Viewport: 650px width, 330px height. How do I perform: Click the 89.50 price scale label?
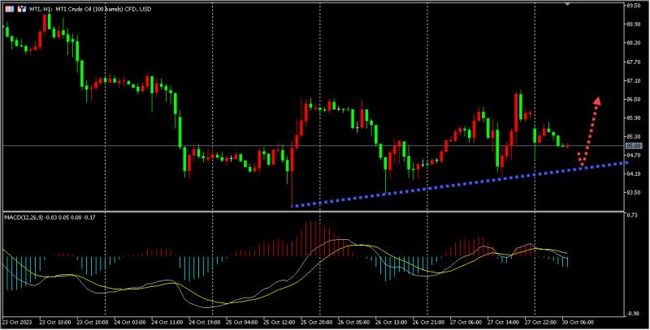point(633,6)
